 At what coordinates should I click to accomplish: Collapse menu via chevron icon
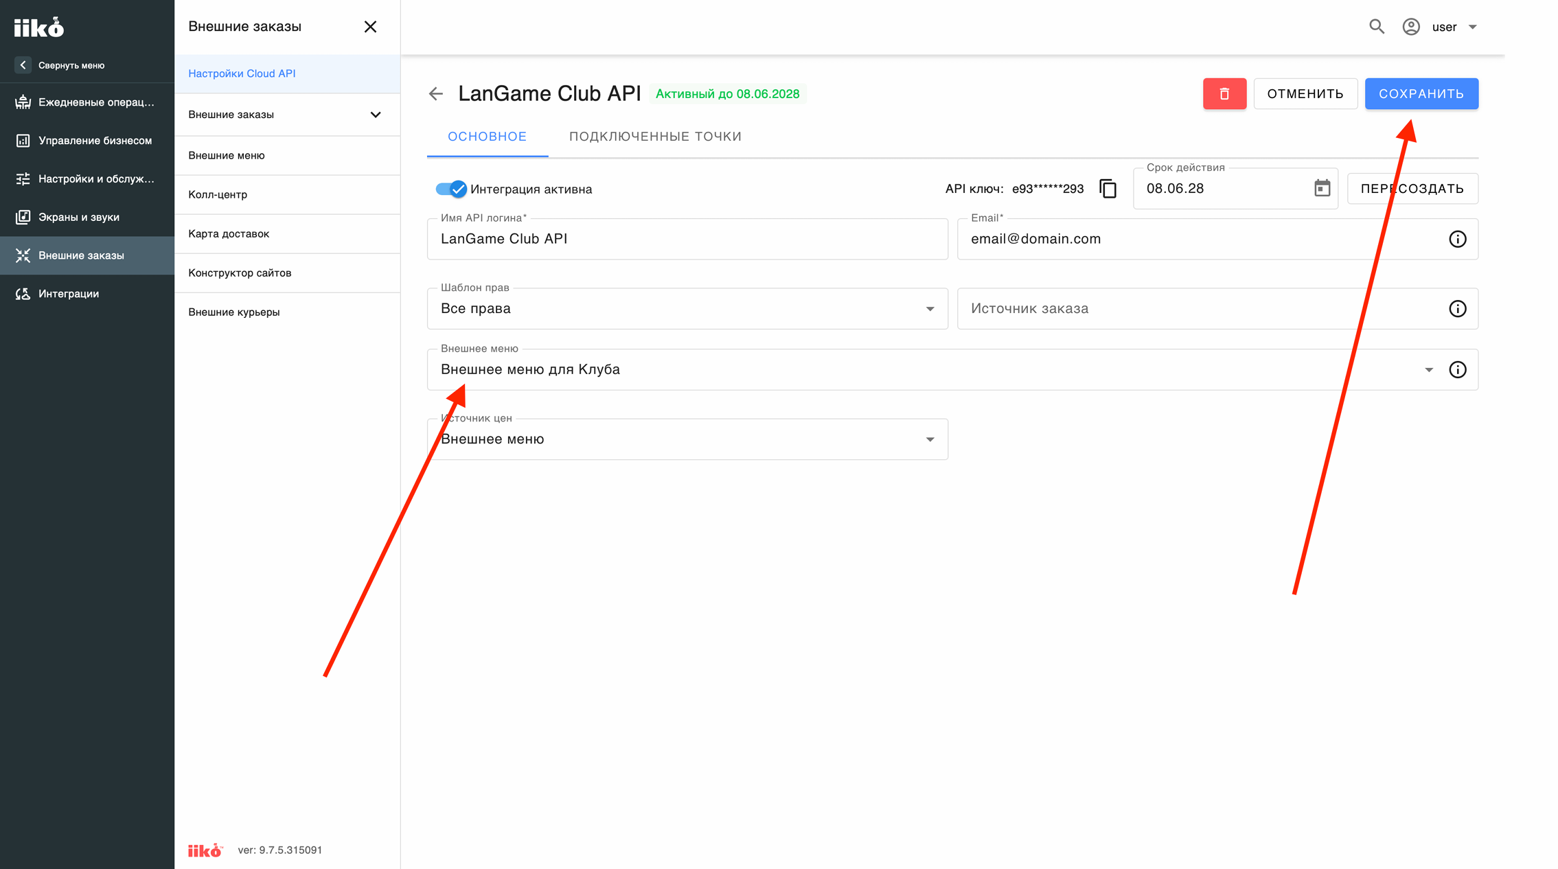(23, 65)
